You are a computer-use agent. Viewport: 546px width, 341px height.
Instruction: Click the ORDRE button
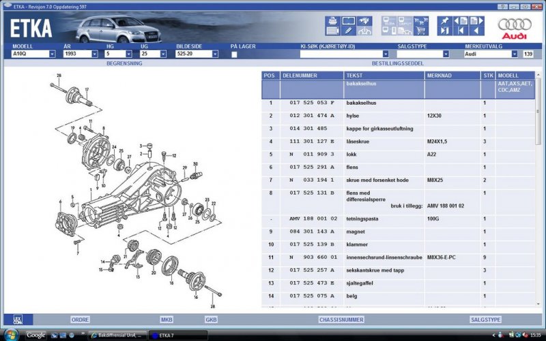80,319
